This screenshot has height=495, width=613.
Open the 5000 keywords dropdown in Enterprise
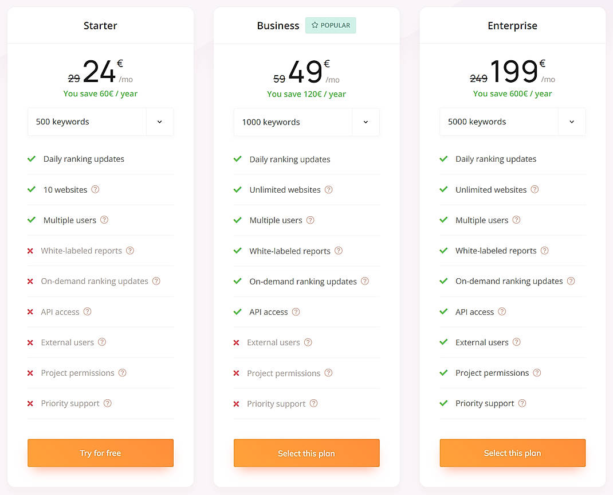(x=572, y=122)
